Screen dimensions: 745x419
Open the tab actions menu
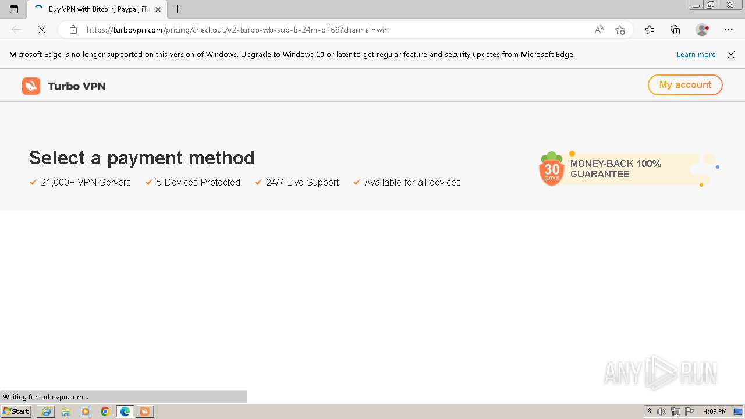[14, 9]
